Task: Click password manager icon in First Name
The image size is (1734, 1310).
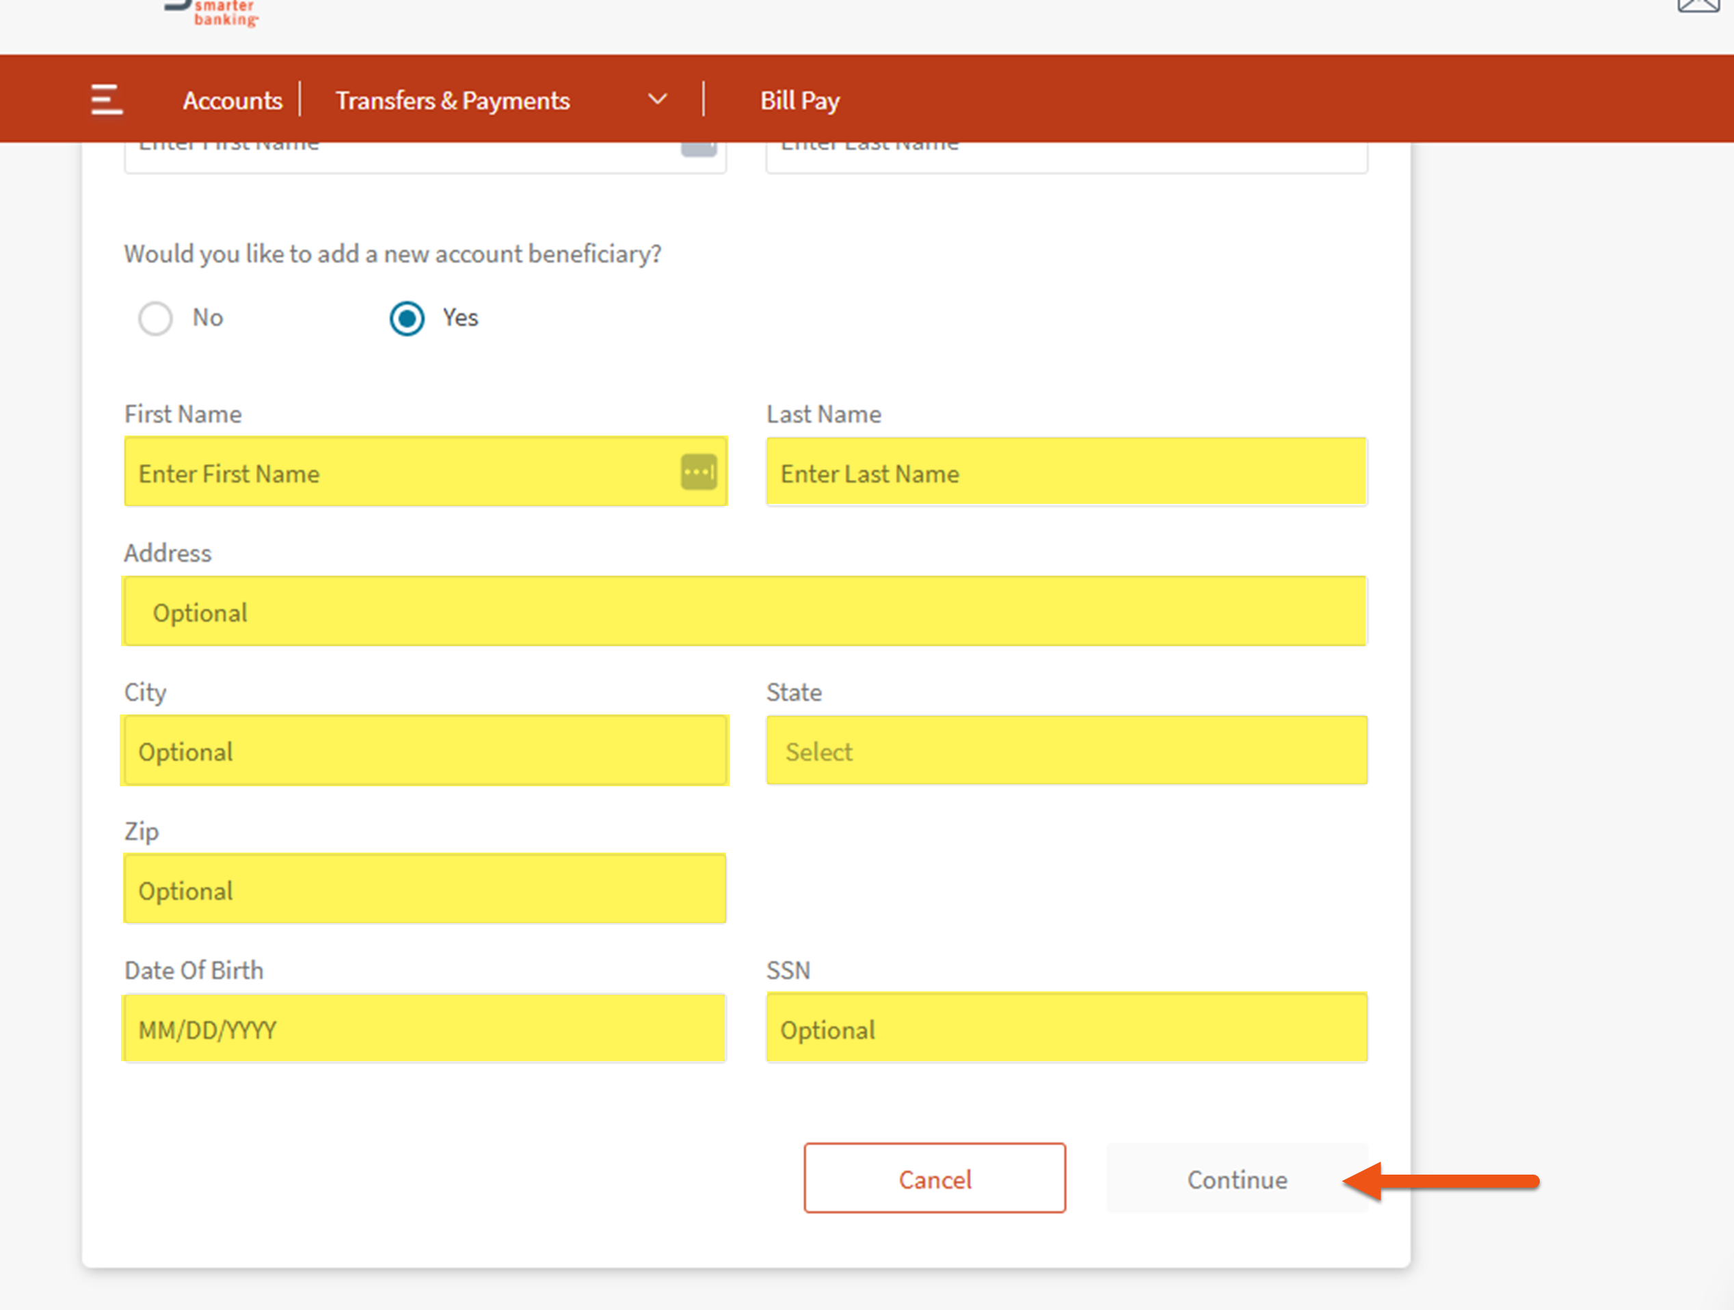Action: pyautogui.click(x=699, y=472)
